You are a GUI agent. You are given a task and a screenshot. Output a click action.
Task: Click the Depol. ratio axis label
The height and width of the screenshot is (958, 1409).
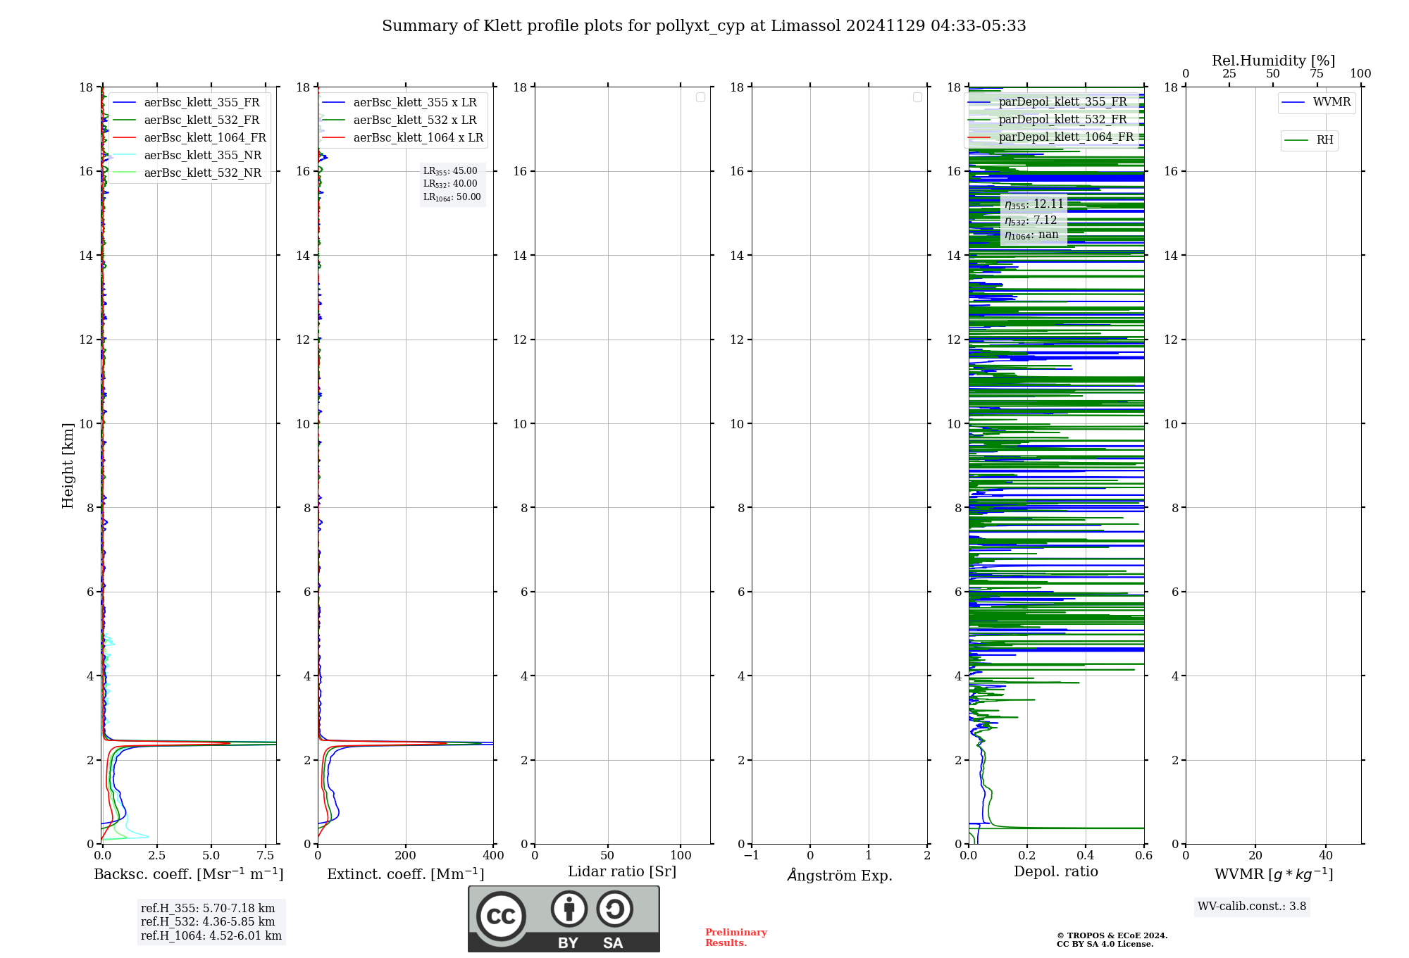tap(1056, 872)
